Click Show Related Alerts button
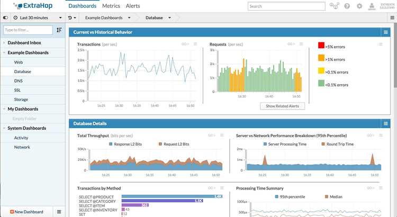 [x=282, y=106]
